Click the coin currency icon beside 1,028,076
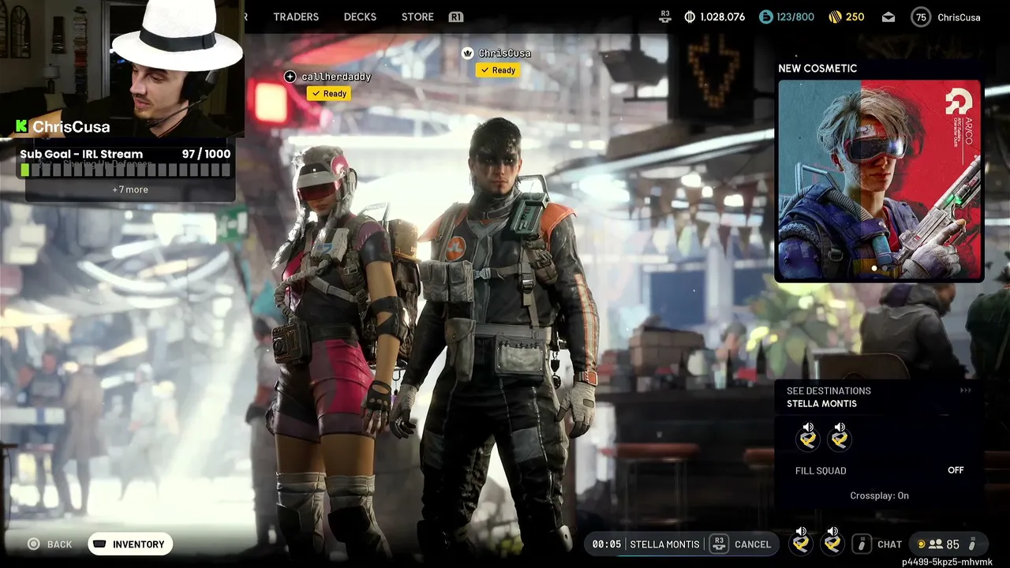Screen dimensions: 1010x568 (690, 17)
